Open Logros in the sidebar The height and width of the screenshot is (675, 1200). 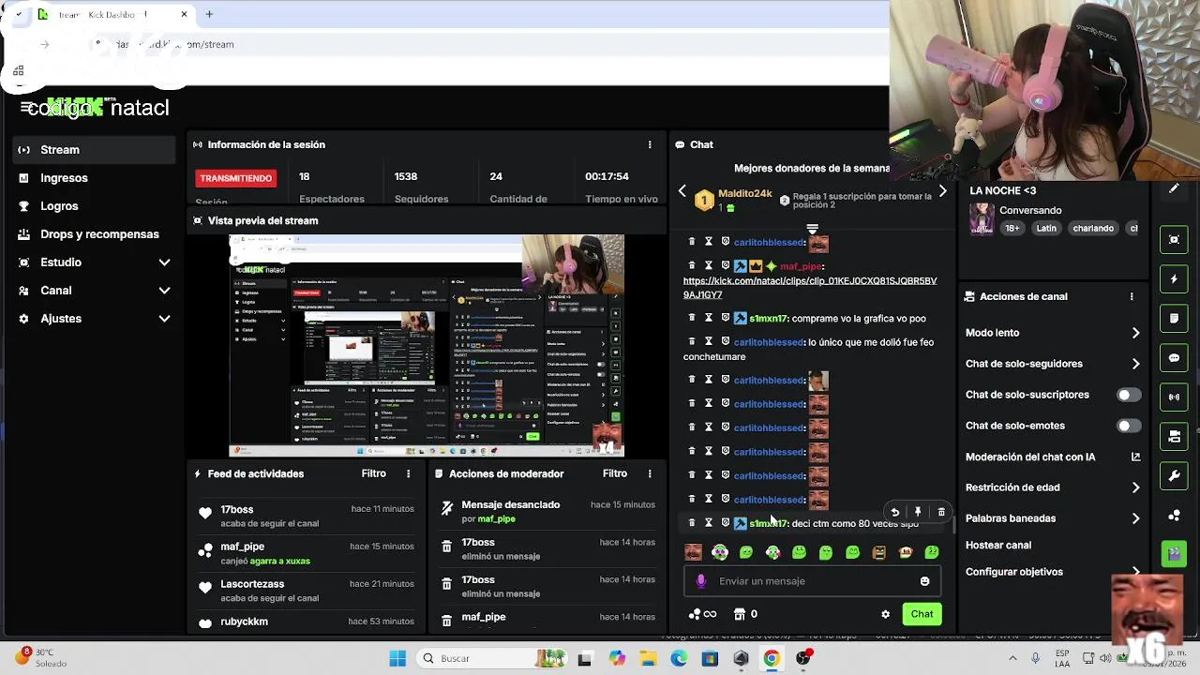pyautogui.click(x=94, y=206)
